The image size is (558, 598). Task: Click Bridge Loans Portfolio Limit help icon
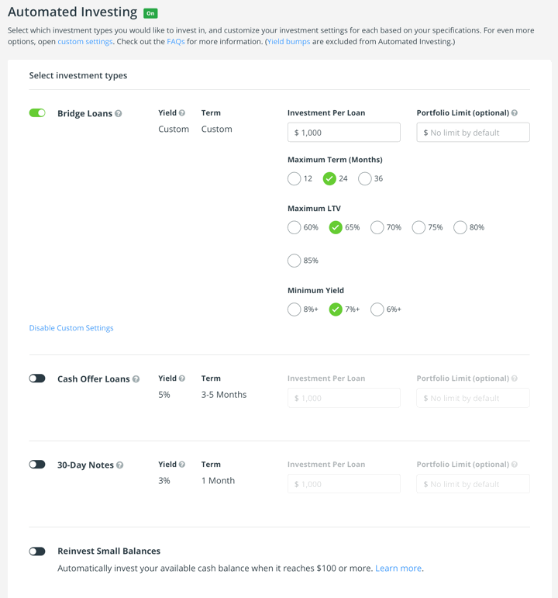click(515, 113)
